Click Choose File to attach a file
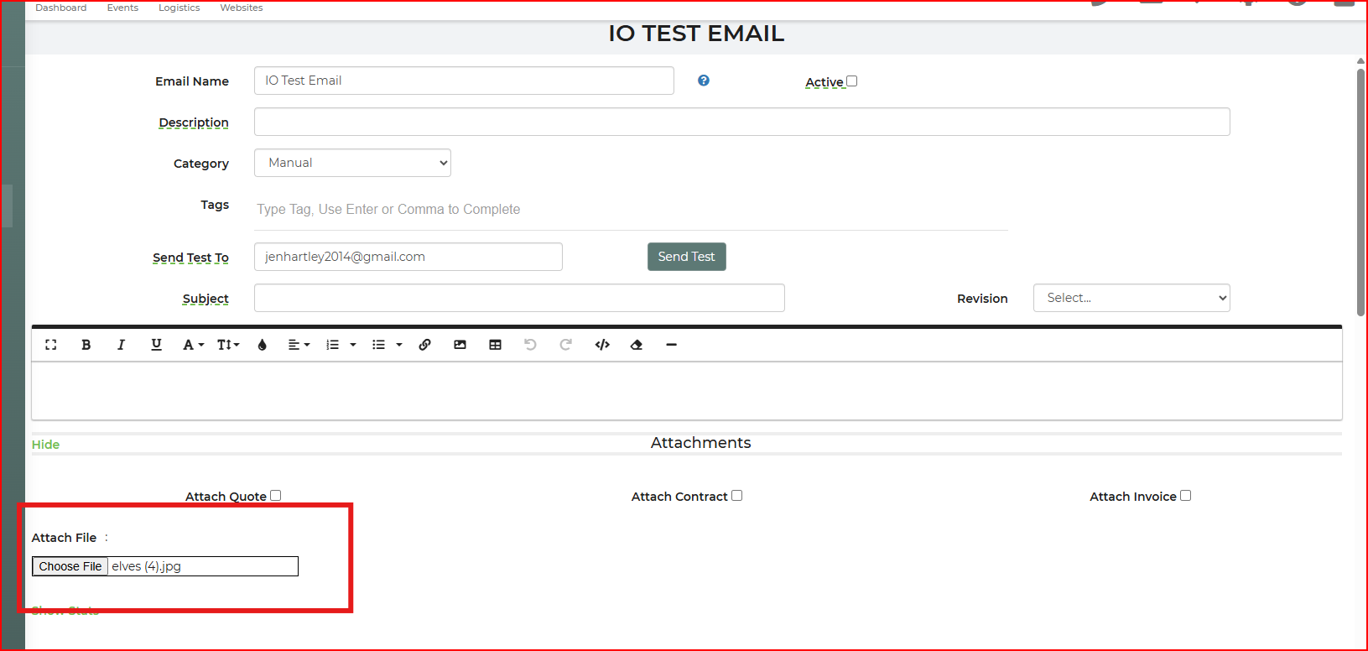Image resolution: width=1368 pixels, height=651 pixels. coord(70,566)
